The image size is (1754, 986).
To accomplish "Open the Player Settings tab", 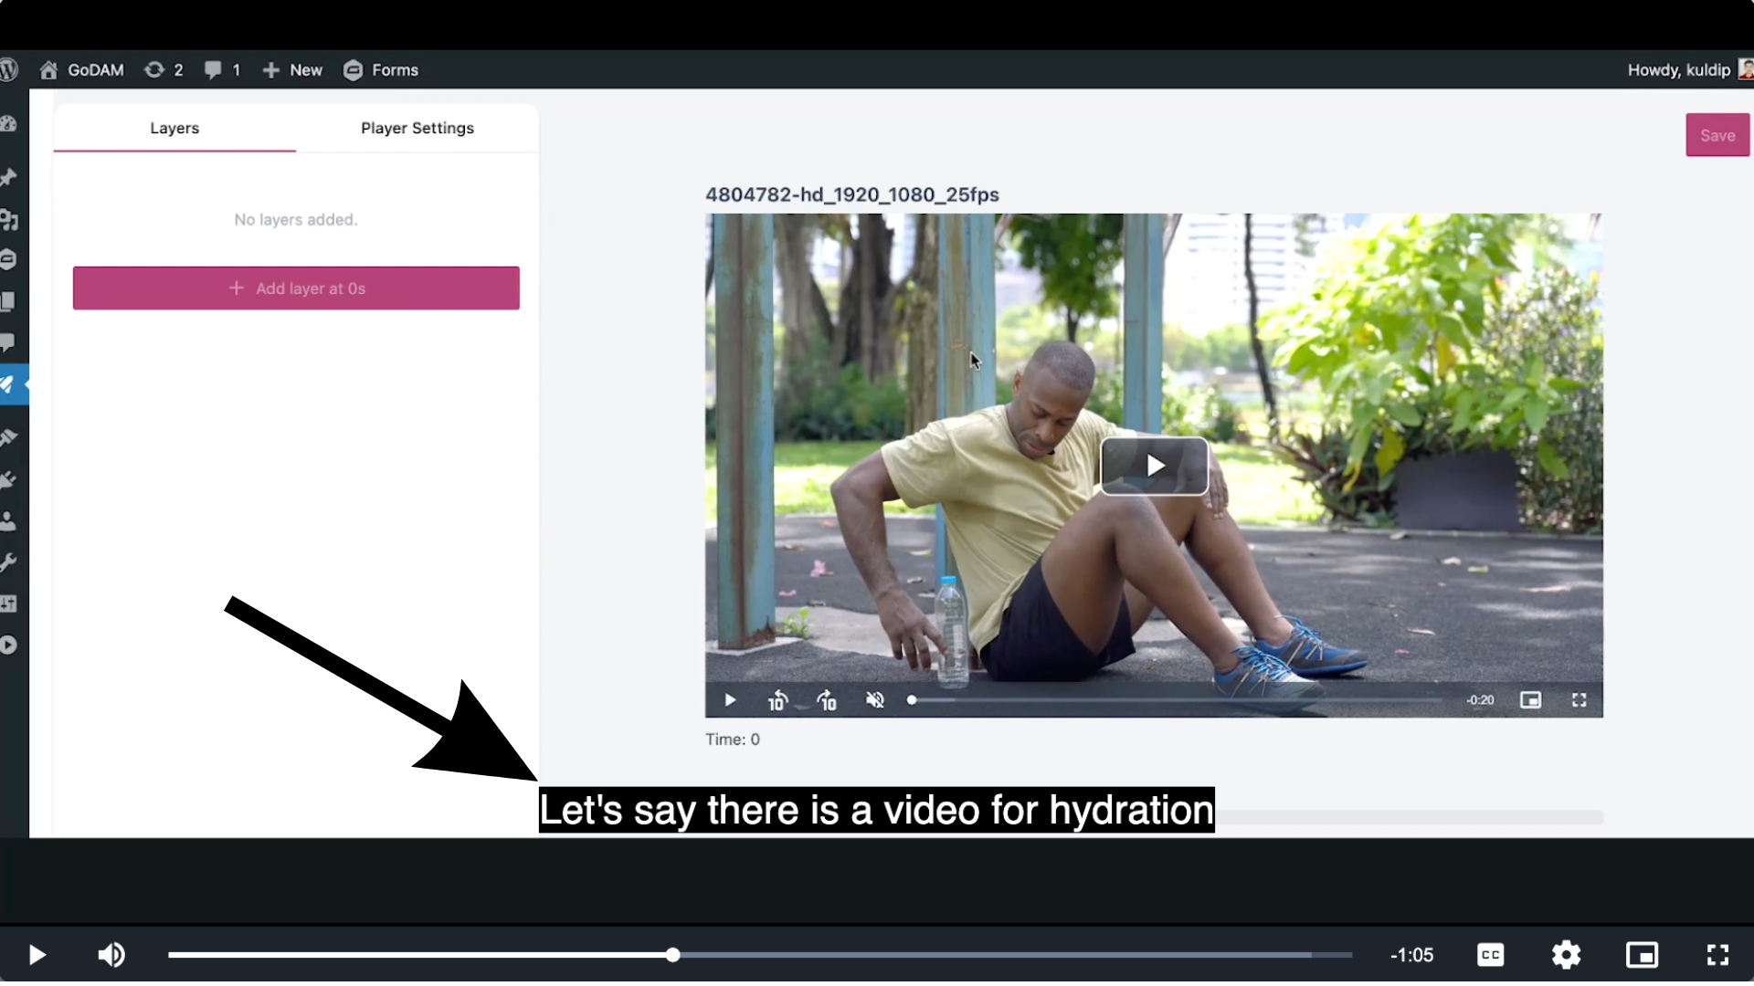I will [x=417, y=128].
